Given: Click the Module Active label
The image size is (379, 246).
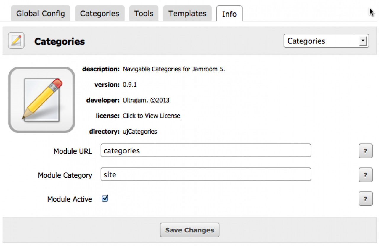Looking at the screenshot, I should [x=70, y=199].
